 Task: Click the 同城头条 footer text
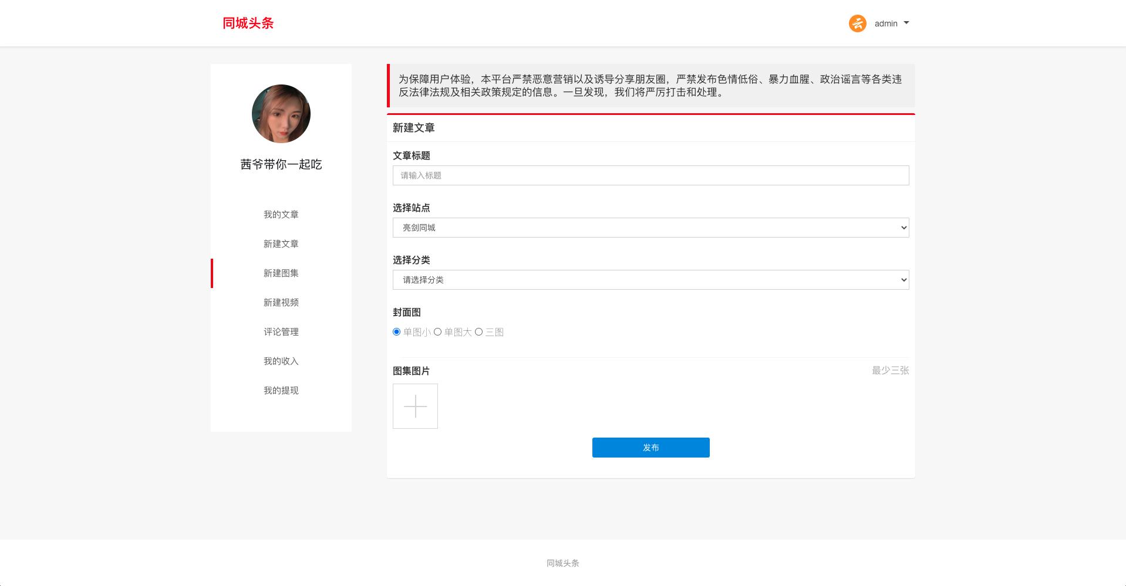[x=562, y=563]
